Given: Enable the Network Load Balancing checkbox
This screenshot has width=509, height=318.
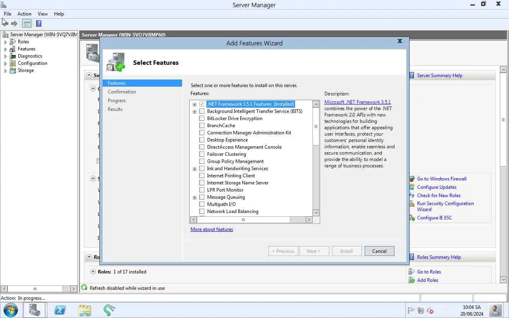Looking at the screenshot, I should [202, 211].
